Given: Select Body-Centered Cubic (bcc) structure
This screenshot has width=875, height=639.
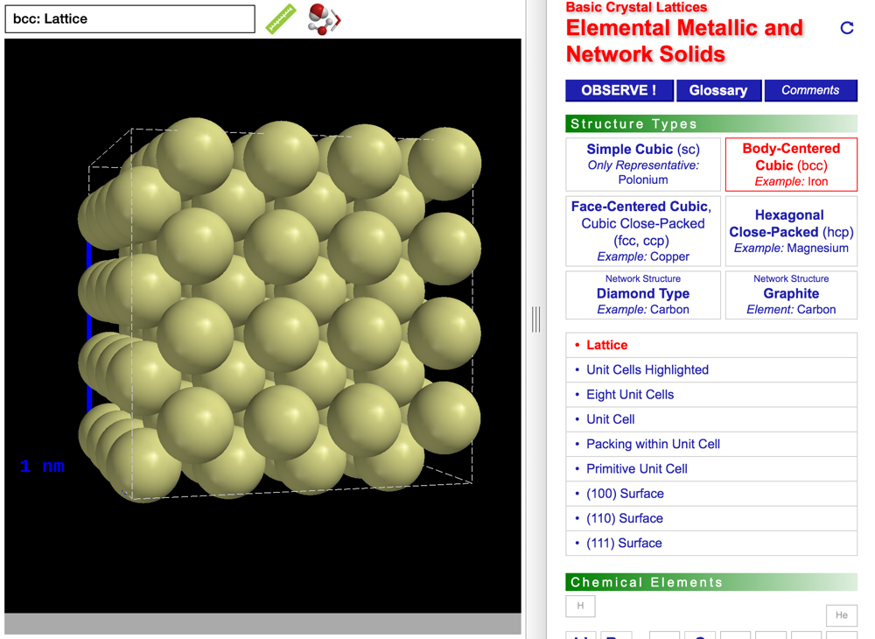Looking at the screenshot, I should [791, 164].
